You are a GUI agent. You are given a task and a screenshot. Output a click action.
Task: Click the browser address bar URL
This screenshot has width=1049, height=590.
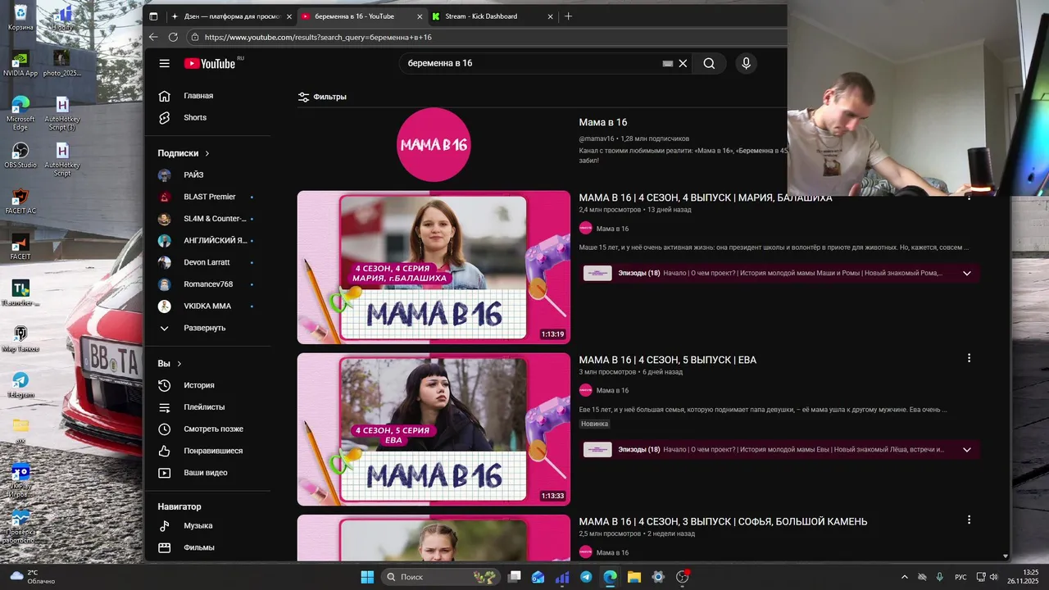coord(318,37)
